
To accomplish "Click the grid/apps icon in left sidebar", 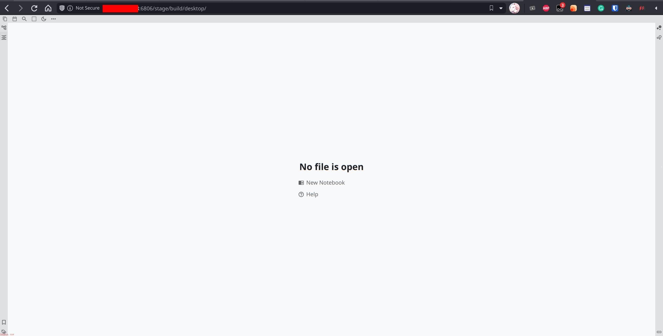I will pos(4,27).
